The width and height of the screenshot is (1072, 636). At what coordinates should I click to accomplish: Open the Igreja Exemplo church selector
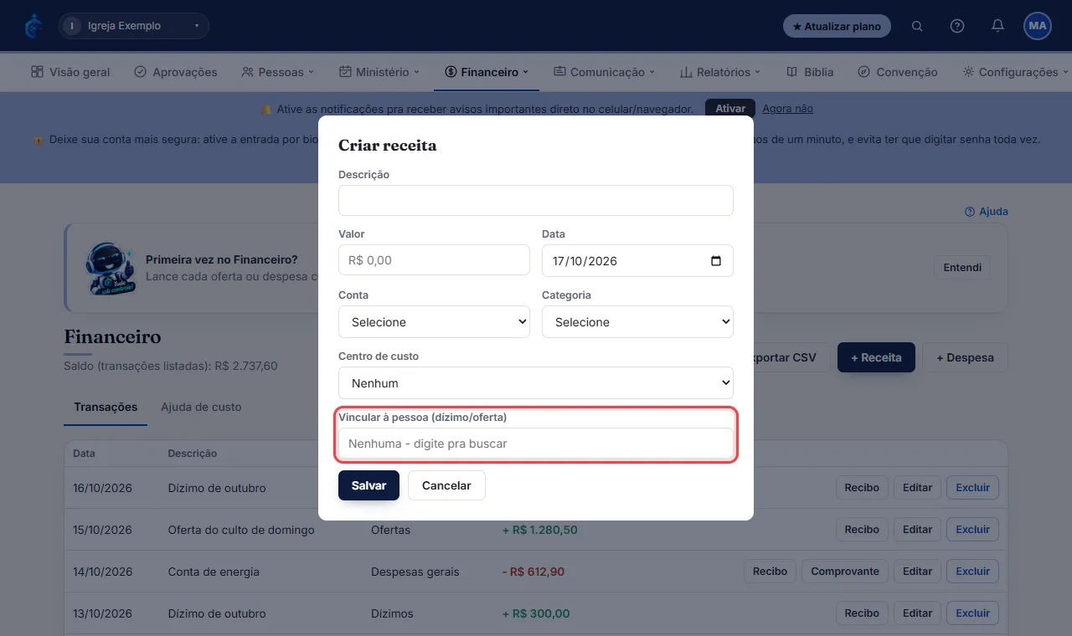(x=134, y=26)
